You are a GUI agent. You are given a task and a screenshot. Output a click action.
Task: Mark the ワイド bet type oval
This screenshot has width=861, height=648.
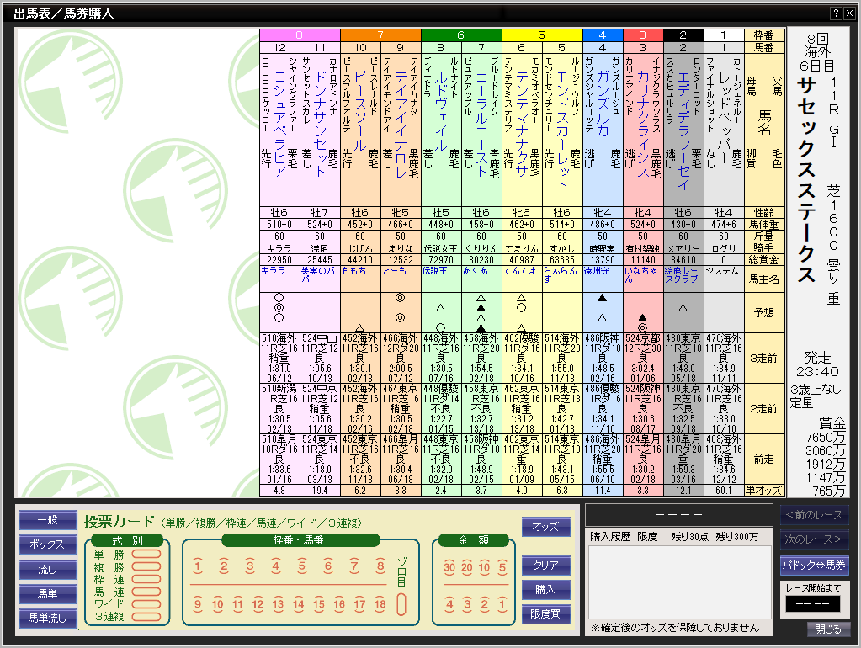[146, 603]
